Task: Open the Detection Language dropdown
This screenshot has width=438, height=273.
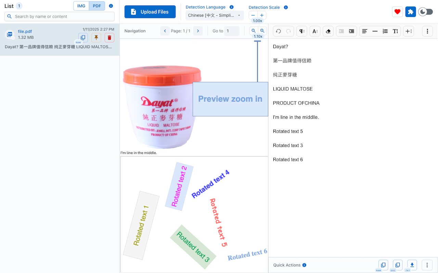Action: (x=215, y=15)
